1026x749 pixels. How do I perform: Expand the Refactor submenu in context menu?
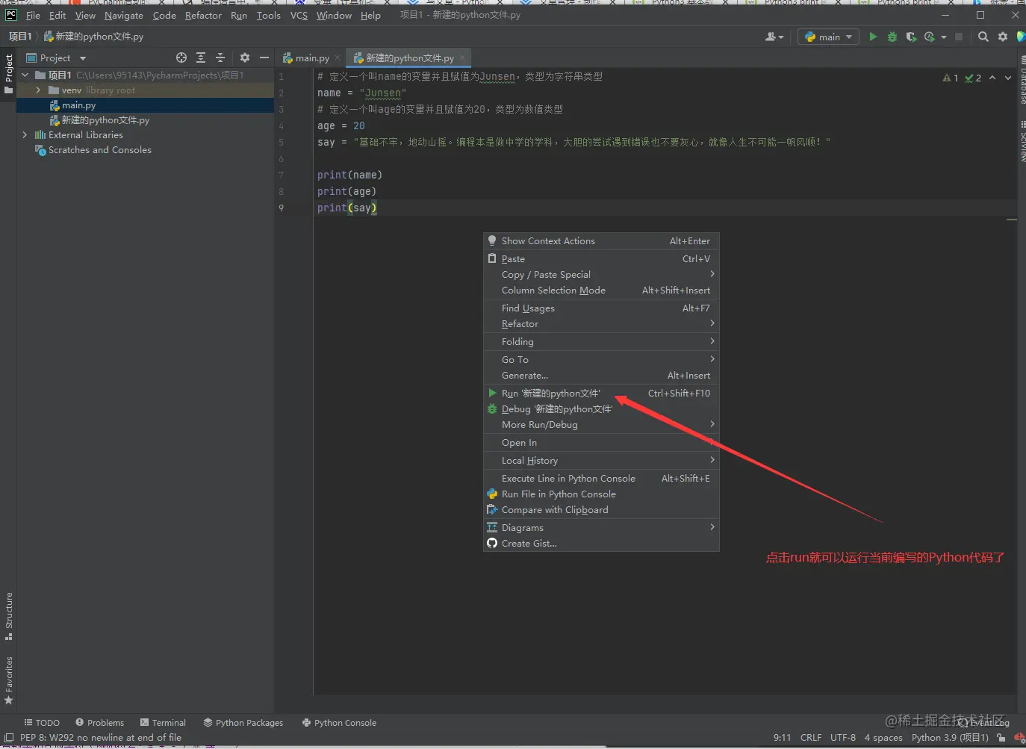(x=601, y=324)
